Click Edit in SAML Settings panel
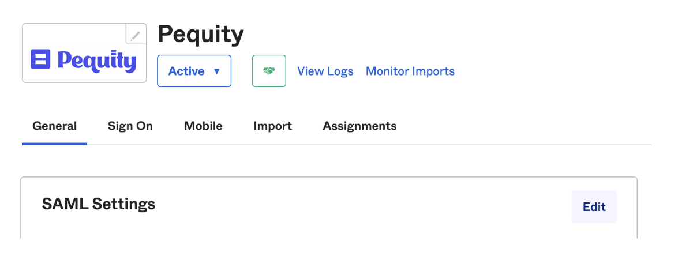This screenshot has height=256, width=682. pyautogui.click(x=594, y=206)
